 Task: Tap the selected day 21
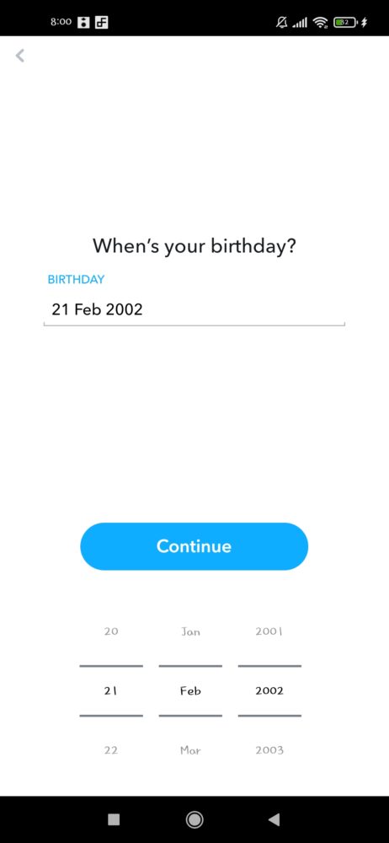click(111, 691)
